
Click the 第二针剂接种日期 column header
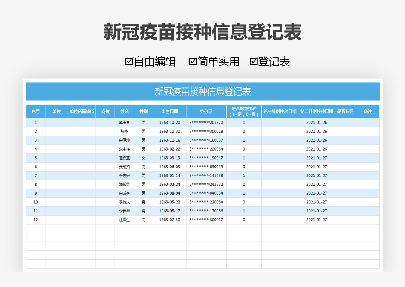pyautogui.click(x=317, y=111)
